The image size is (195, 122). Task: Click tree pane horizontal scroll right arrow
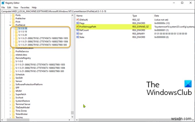pos(69,120)
